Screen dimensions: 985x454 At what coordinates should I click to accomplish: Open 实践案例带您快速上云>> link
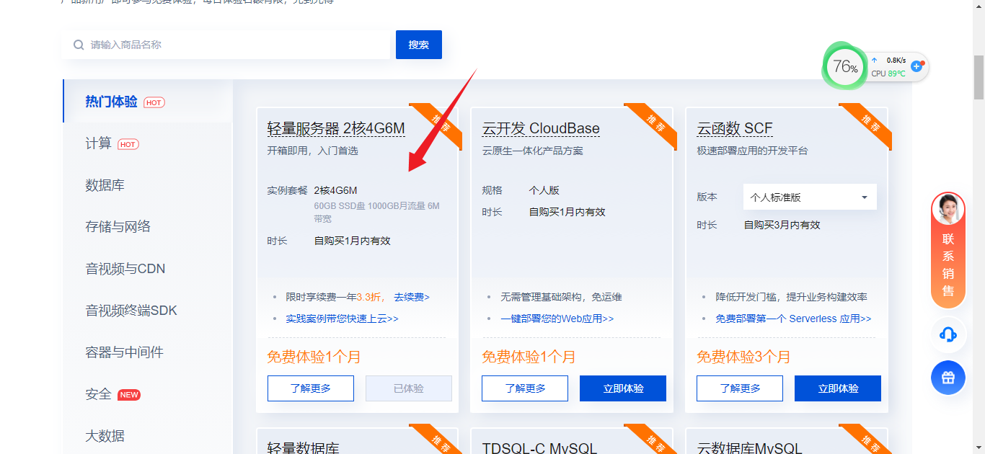pos(342,319)
